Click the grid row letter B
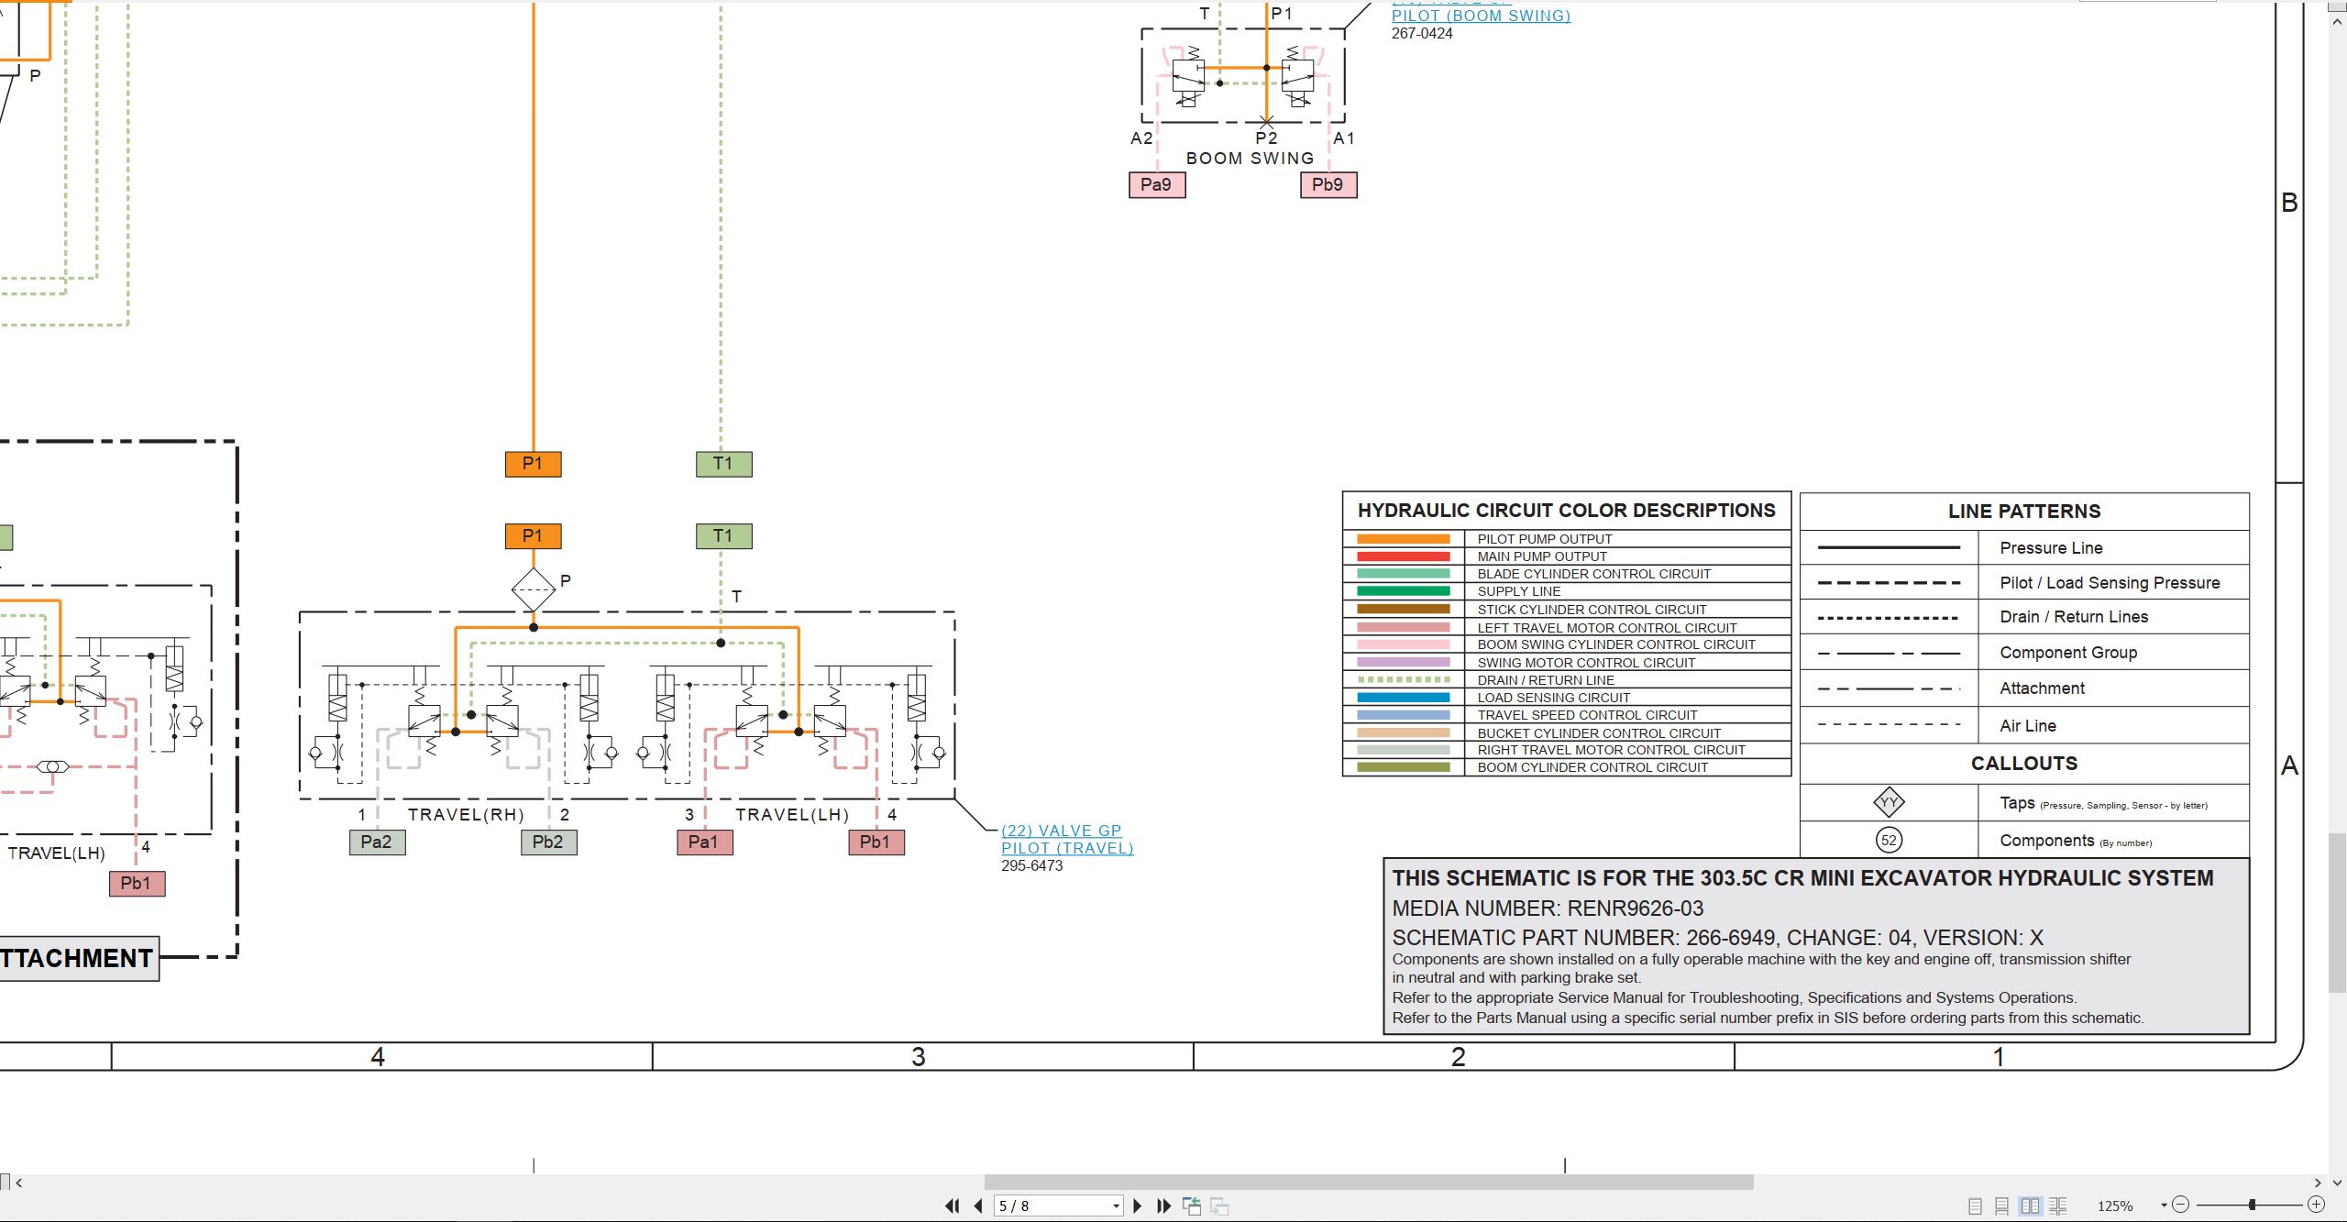 pos(2289,203)
